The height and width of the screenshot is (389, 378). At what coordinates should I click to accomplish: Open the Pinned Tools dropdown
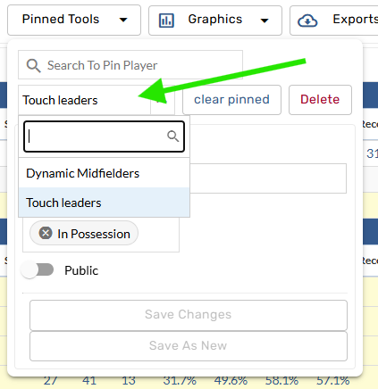pyautogui.click(x=74, y=20)
